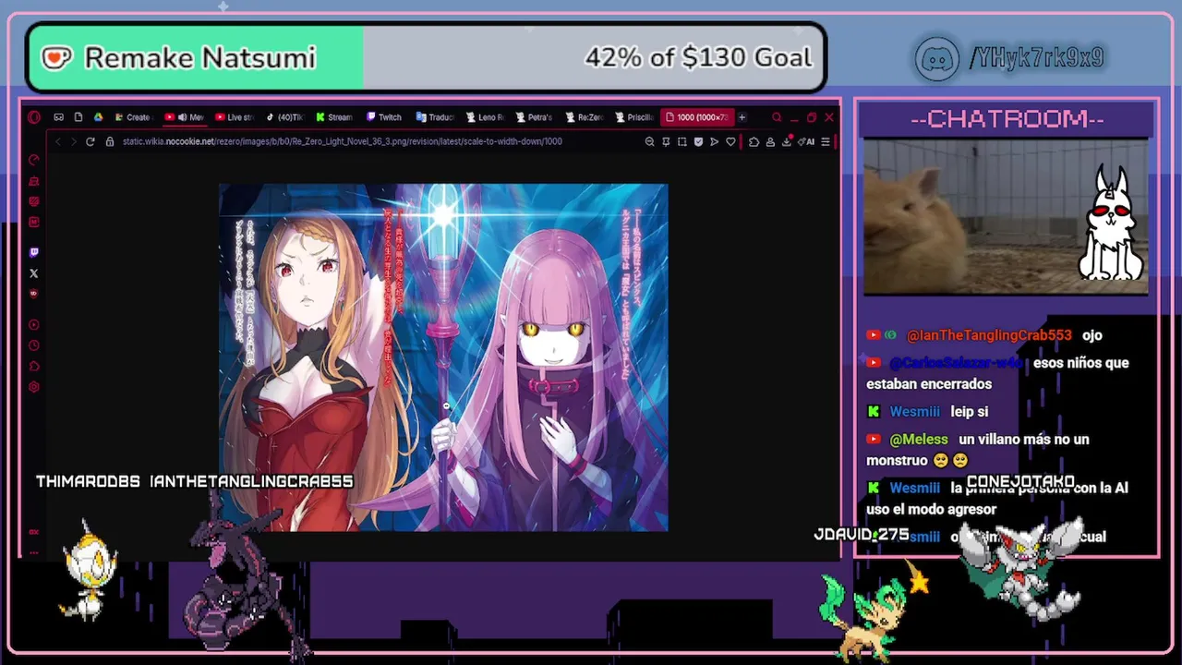Open the fourth sidebar square icon

point(34,222)
